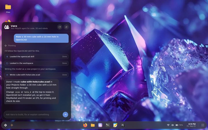Click the Done status on the openscad skill step
208x130 pixels.
pos(64,57)
